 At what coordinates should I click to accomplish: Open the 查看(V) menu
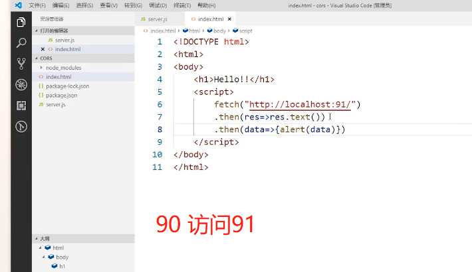pos(108,5)
